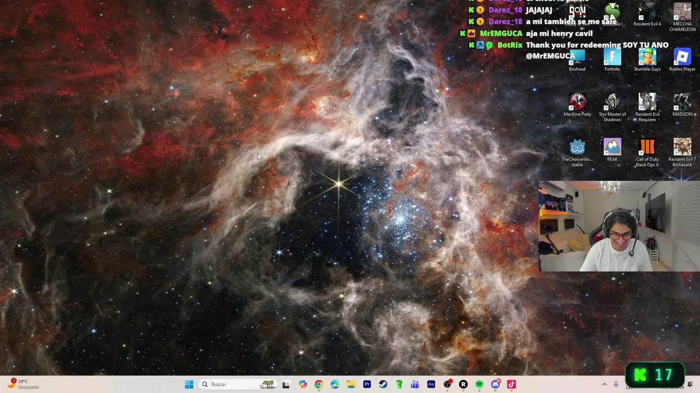The height and width of the screenshot is (393, 700).
Task: Open Google Chrome from the taskbar
Action: pos(319,384)
